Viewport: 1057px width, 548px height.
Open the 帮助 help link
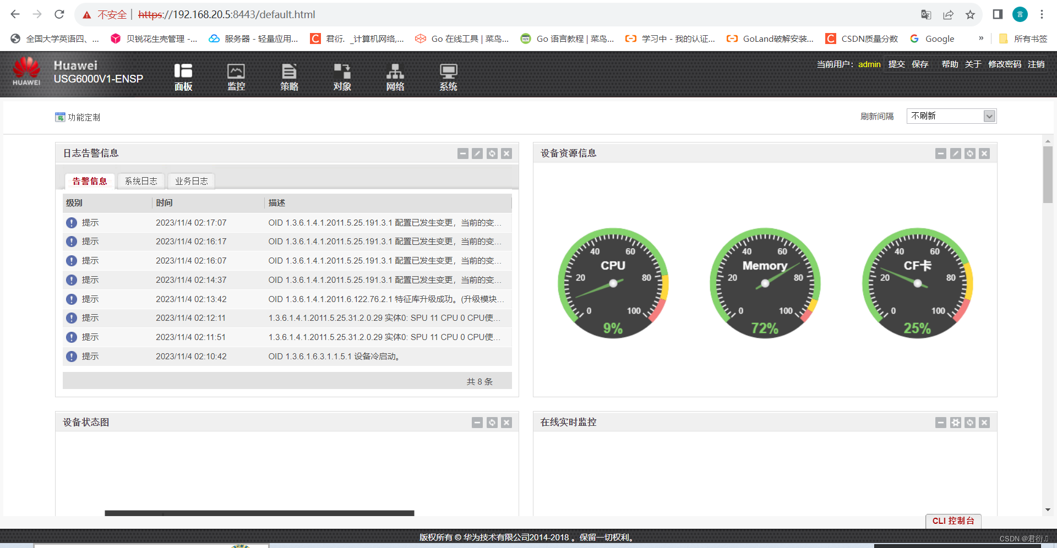950,64
